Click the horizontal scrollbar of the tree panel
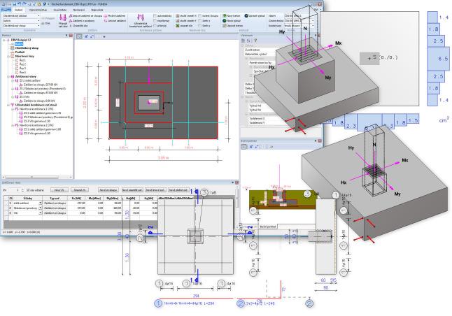 32,177
